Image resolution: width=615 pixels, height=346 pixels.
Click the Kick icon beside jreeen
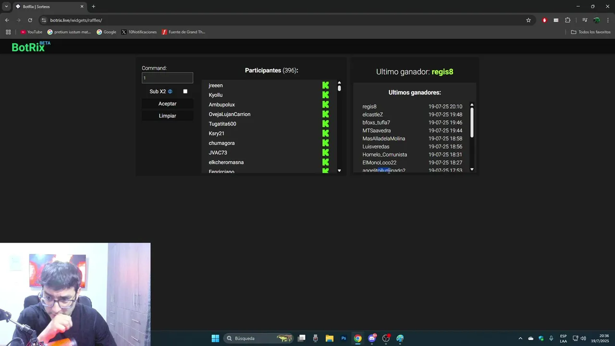[x=325, y=86]
